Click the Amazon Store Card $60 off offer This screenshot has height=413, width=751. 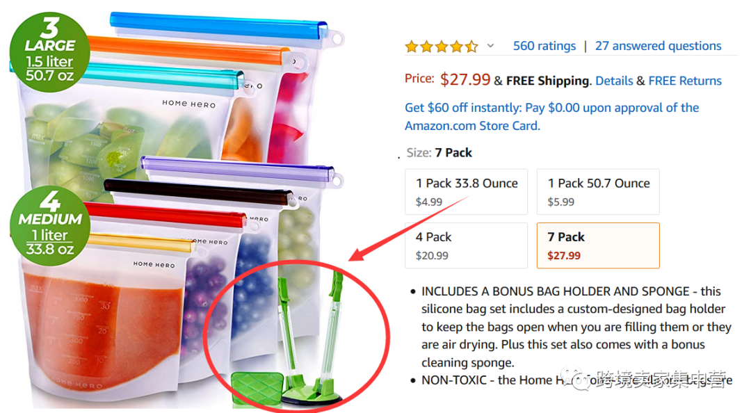(551, 116)
